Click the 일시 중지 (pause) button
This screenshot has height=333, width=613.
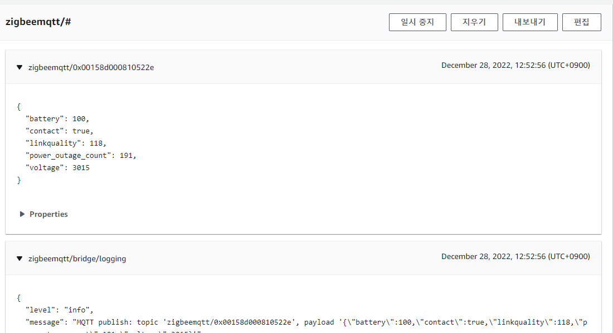pos(417,22)
